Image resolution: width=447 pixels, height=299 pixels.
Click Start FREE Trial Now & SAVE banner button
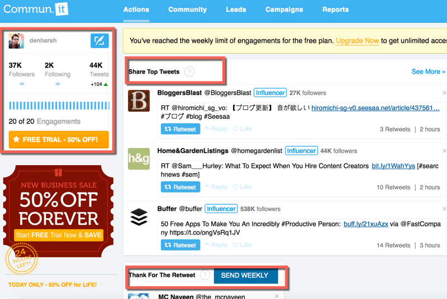59,235
